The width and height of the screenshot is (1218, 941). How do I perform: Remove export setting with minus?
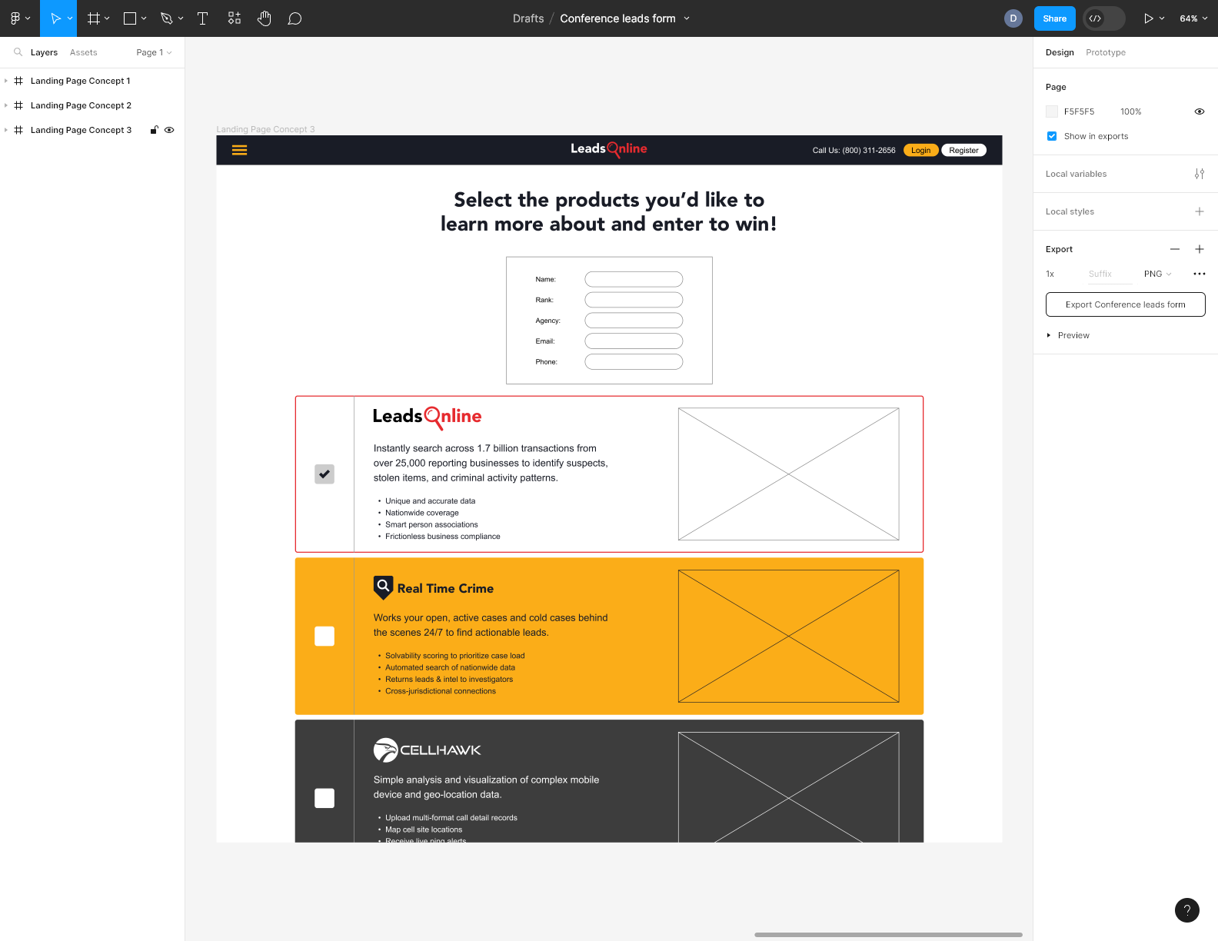[1175, 249]
